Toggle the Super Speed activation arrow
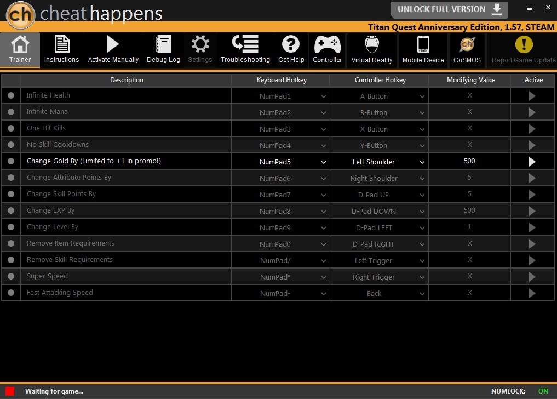The image size is (557, 399). coord(532,277)
